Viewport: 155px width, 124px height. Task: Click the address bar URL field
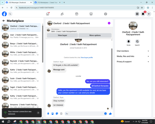pos(77,8)
